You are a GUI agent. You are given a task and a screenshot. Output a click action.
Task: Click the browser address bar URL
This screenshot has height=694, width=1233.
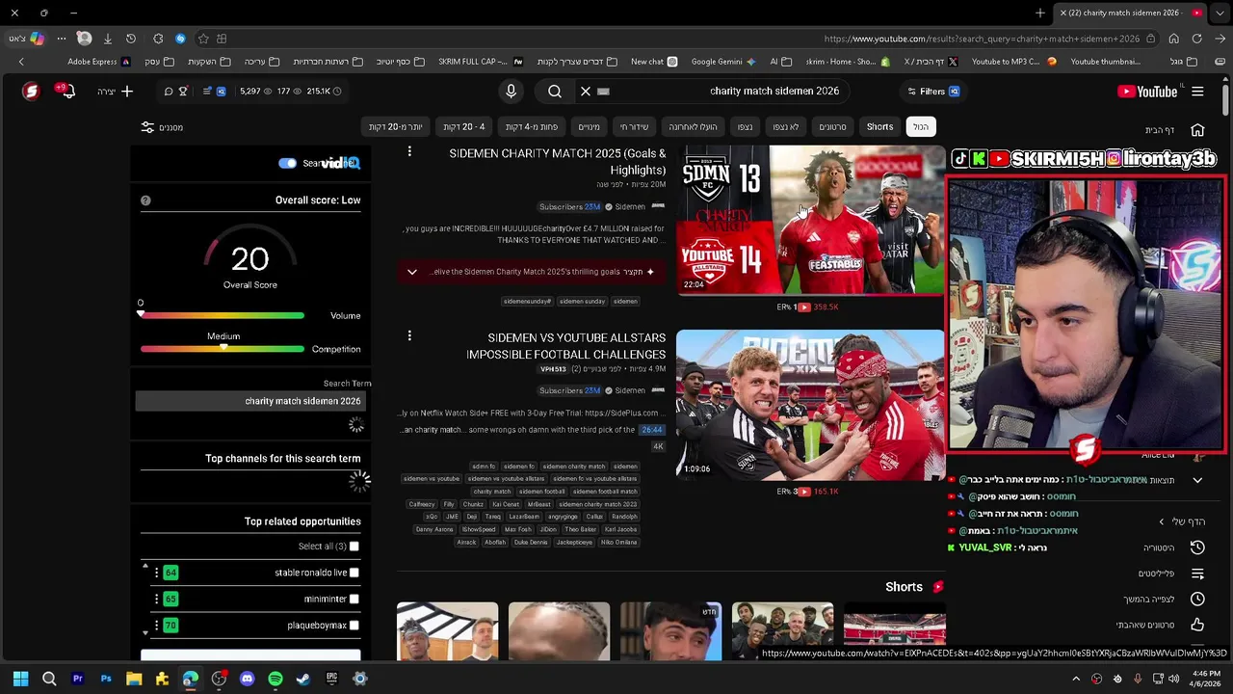pos(983,39)
